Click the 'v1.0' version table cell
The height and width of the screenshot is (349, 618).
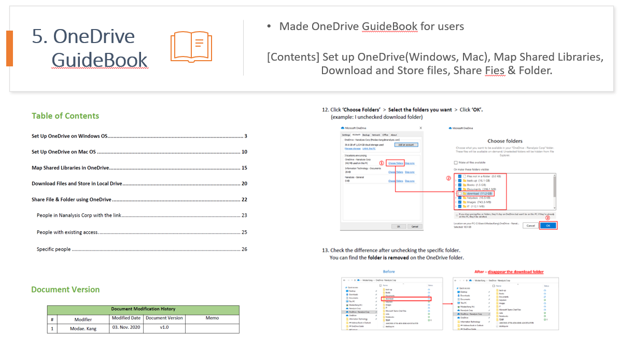tap(164, 327)
